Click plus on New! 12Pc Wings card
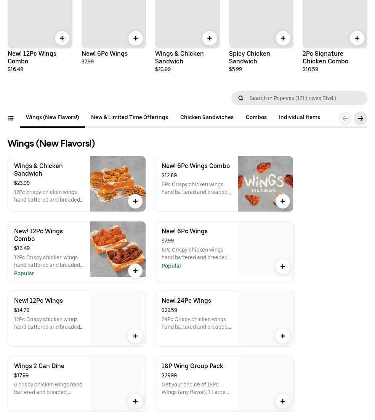This screenshot has height=420, width=375. coord(135,336)
